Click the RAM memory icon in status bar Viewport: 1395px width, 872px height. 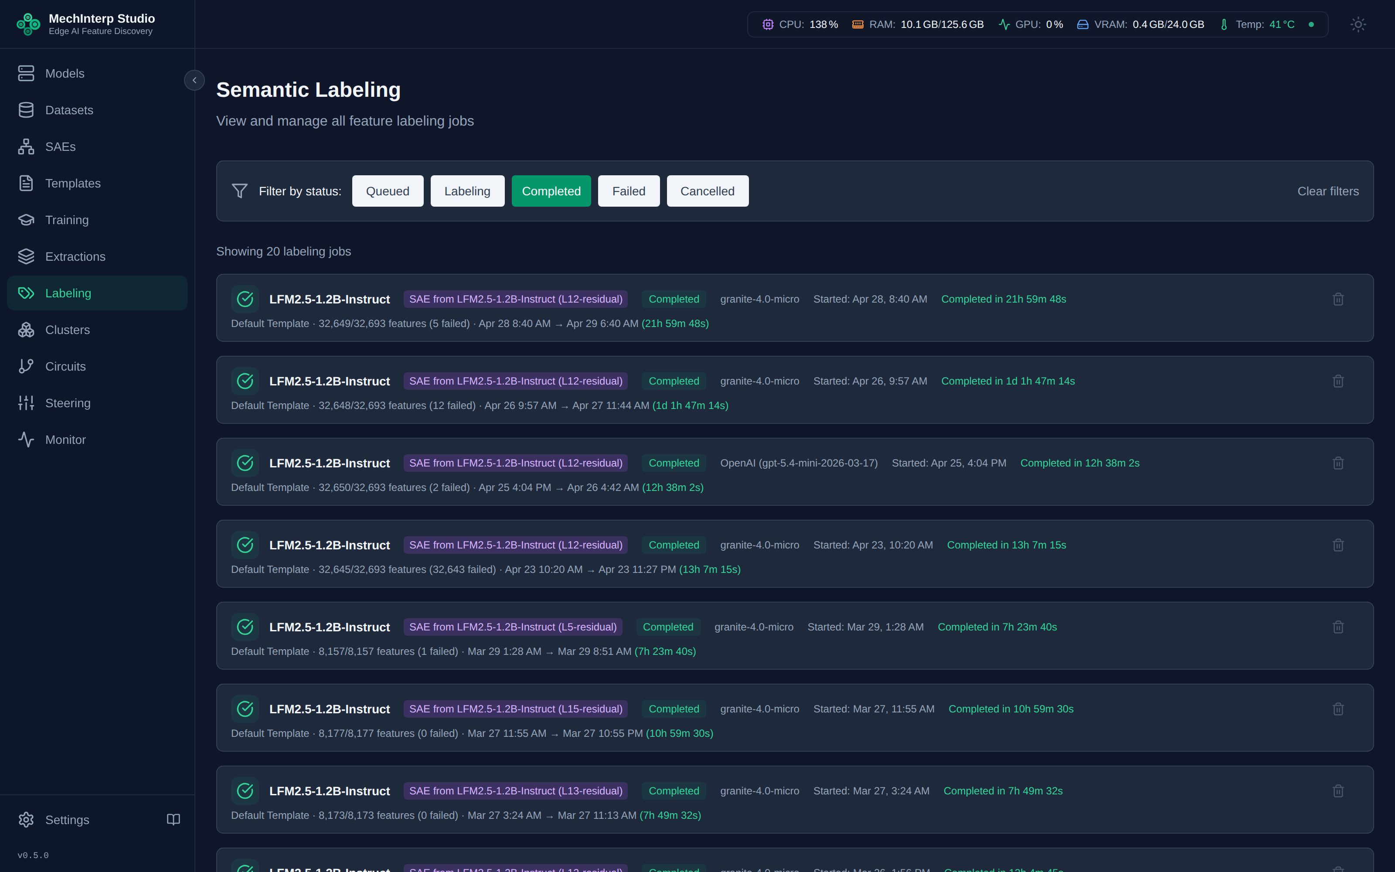coord(858,24)
